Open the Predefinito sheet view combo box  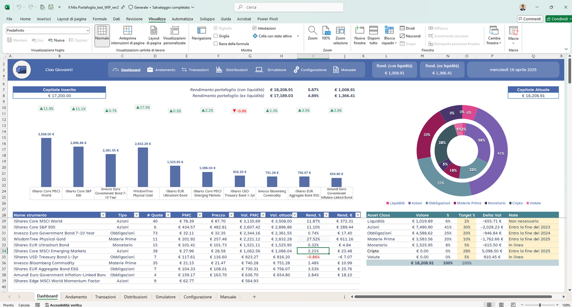tap(48, 31)
